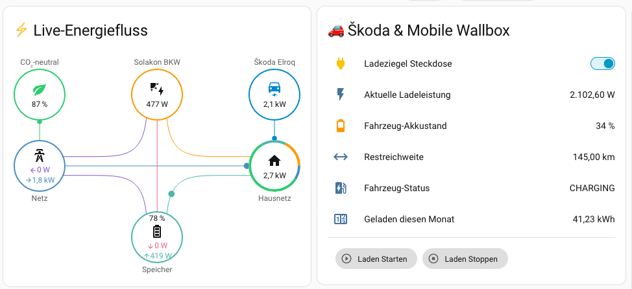
Task: Click the 34 % Fahrzeug-Akkustand value
Action: coord(605,126)
